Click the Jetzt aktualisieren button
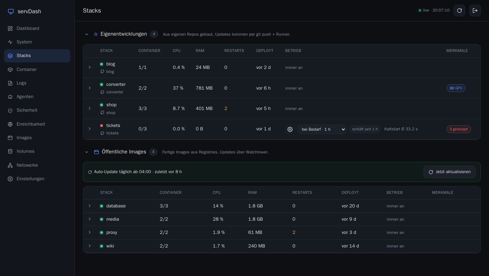The image size is (489, 276). point(450,172)
